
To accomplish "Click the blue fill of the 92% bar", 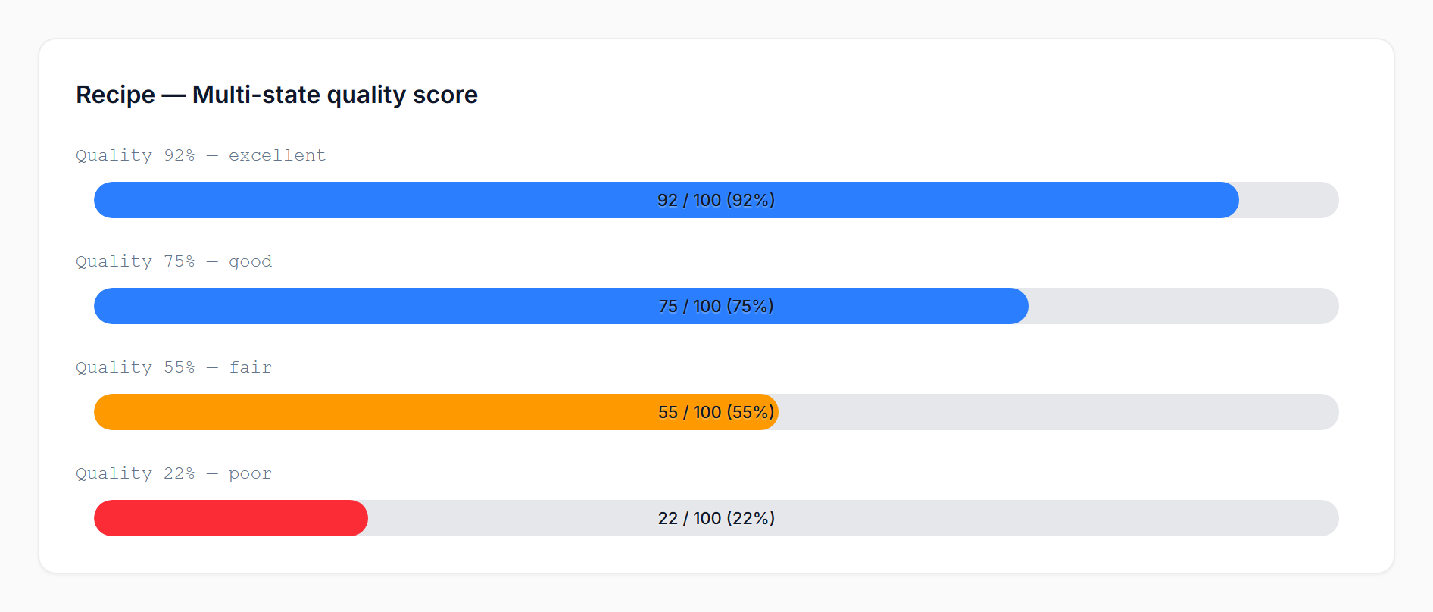I will click(379, 200).
